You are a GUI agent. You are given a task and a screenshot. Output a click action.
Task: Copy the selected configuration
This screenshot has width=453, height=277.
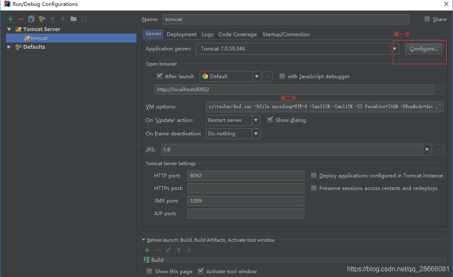coord(31,19)
